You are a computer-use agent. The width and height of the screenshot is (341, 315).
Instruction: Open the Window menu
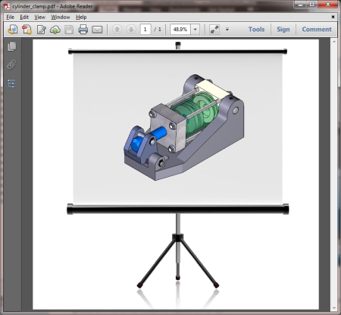[61, 17]
